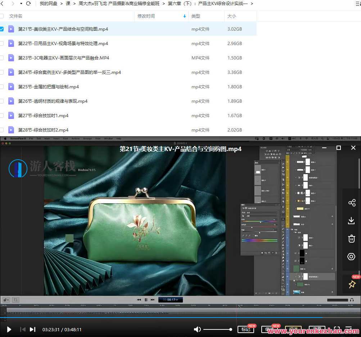Click the share icon in player sidebar
The width and height of the screenshot is (361, 337).
[x=352, y=203]
